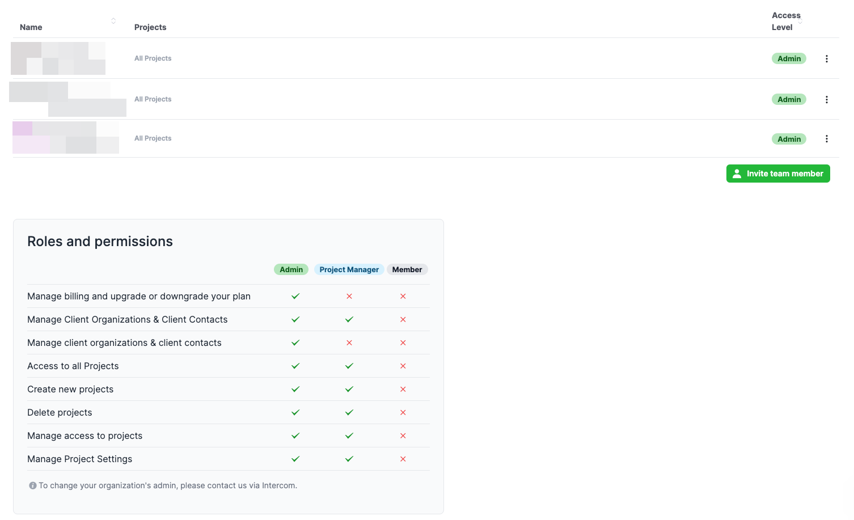Click the green checkmark for Create new projects under Admin

click(295, 389)
